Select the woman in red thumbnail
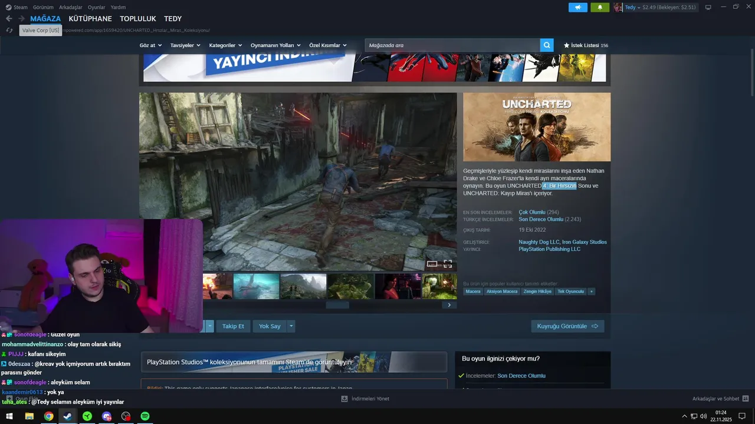 pos(398,286)
